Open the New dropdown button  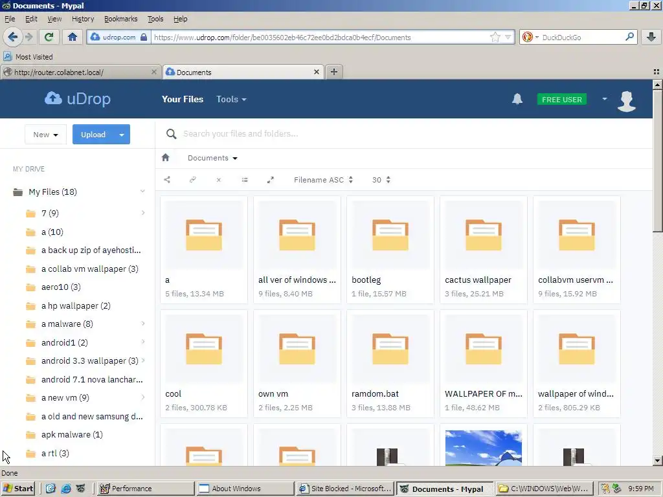click(x=46, y=135)
